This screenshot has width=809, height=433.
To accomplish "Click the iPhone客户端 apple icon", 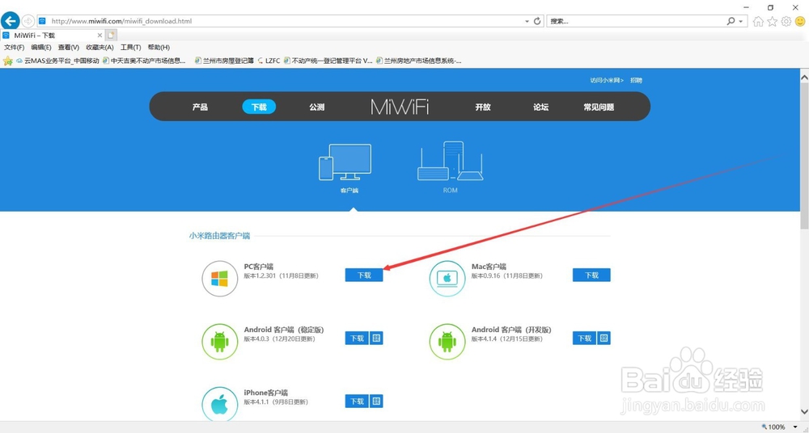I will pyautogui.click(x=219, y=405).
